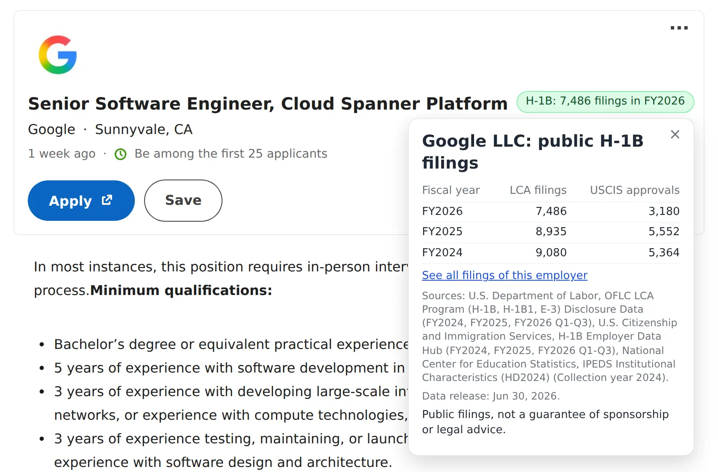Click the 3,180 USCIS approvals value
The image size is (718, 472).
[x=664, y=211]
